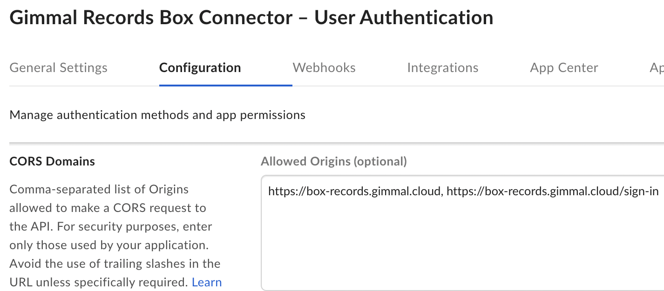664x291 pixels.
Task: Click the Manage authentication methods subtitle
Action: point(157,115)
